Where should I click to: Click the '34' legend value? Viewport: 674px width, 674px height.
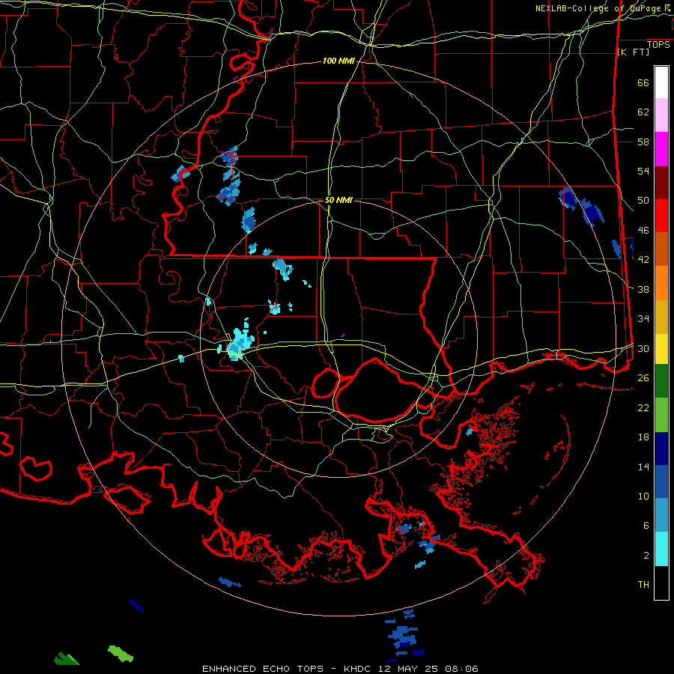(643, 319)
